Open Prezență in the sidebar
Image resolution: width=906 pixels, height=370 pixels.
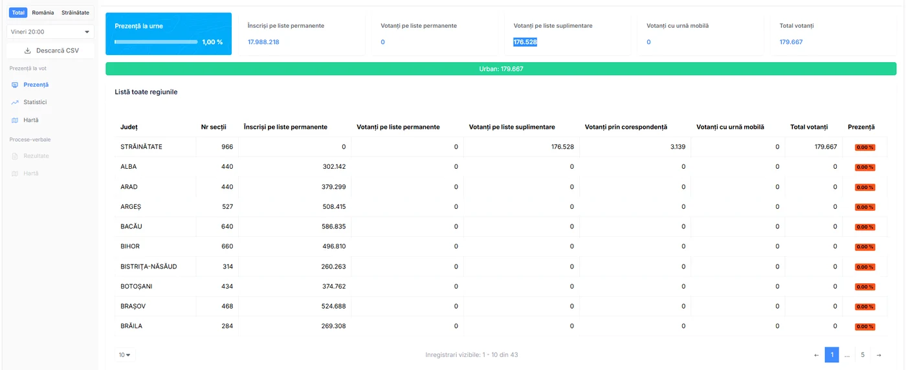(x=36, y=85)
